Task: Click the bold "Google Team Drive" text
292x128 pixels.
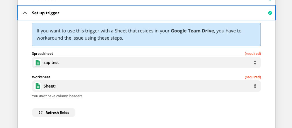Action: click(x=192, y=31)
